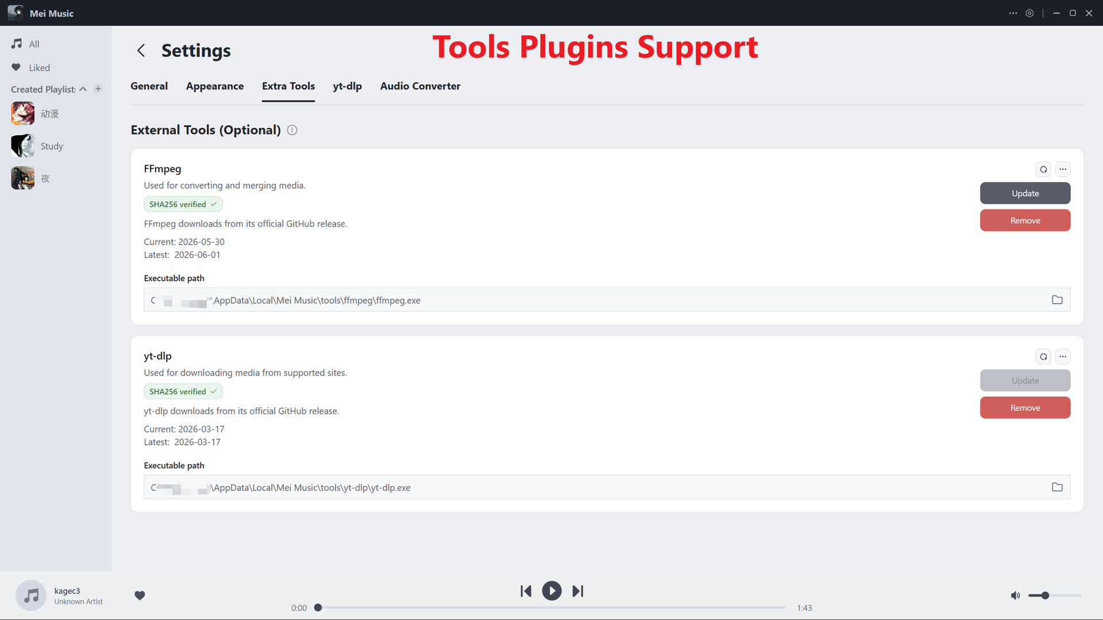Like the current track kagec3
This screenshot has height=620, width=1103.
coord(140,595)
